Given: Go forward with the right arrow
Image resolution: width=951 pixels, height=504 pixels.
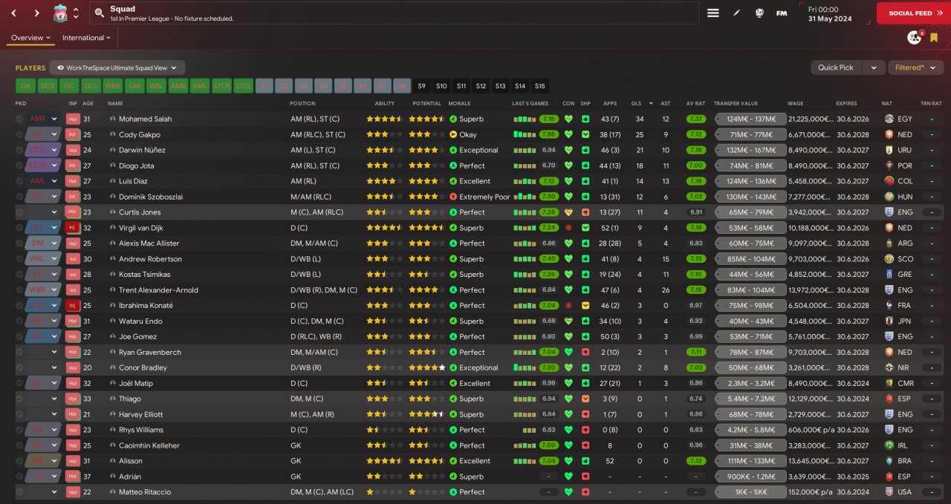Looking at the screenshot, I should point(36,13).
